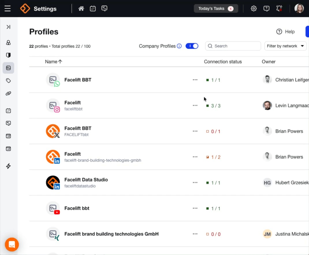309x255 pixels.
Task: Click the profile Search field
Action: point(233,46)
